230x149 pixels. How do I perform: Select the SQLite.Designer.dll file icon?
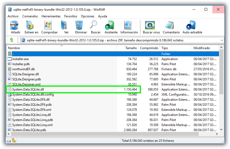pyautogui.click(x=10, y=74)
